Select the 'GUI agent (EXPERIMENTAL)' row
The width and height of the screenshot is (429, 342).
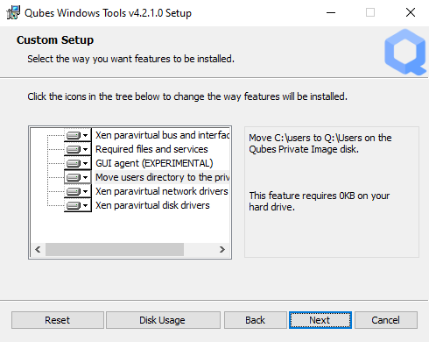(x=154, y=163)
